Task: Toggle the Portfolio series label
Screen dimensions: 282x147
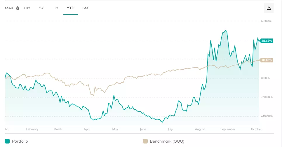Action: [x=20, y=141]
